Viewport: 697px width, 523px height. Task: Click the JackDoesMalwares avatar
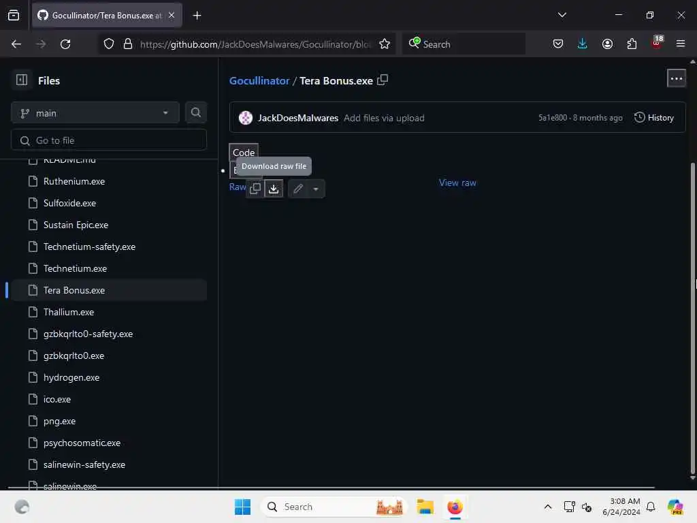[x=245, y=118]
